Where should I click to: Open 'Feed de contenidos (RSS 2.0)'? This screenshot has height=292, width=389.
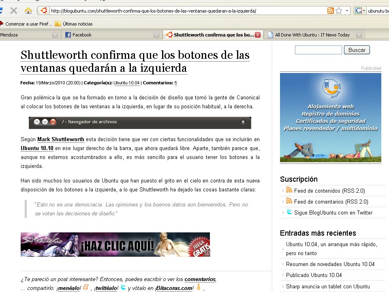pos(329,191)
